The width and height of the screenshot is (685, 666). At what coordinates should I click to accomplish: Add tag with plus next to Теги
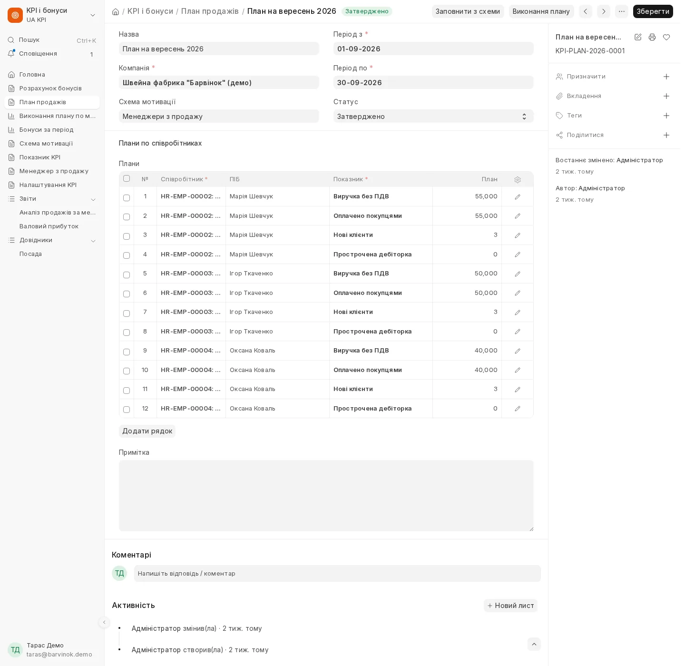[x=666, y=116]
